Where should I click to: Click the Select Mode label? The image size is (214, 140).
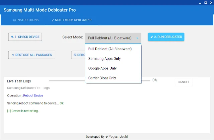tap(73, 37)
